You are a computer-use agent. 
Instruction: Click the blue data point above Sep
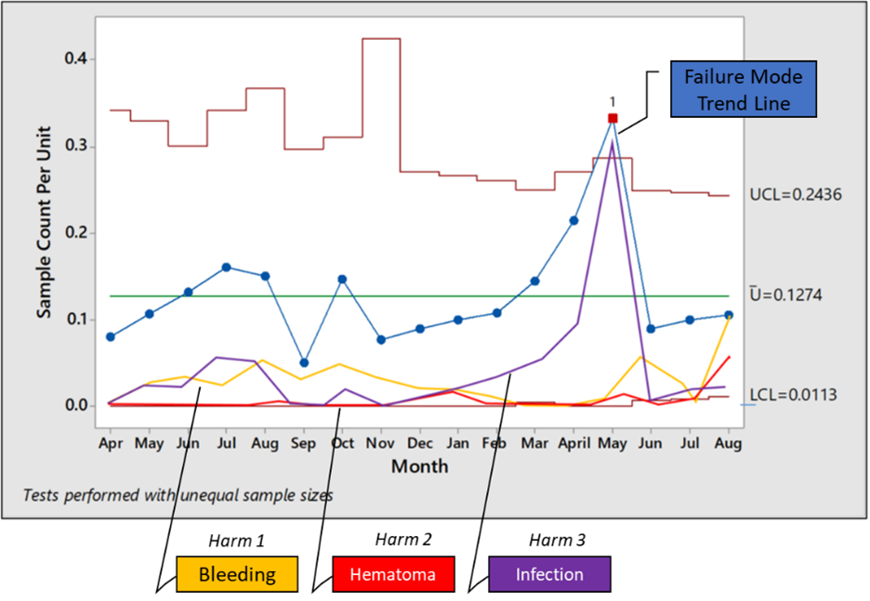pyautogui.click(x=304, y=362)
